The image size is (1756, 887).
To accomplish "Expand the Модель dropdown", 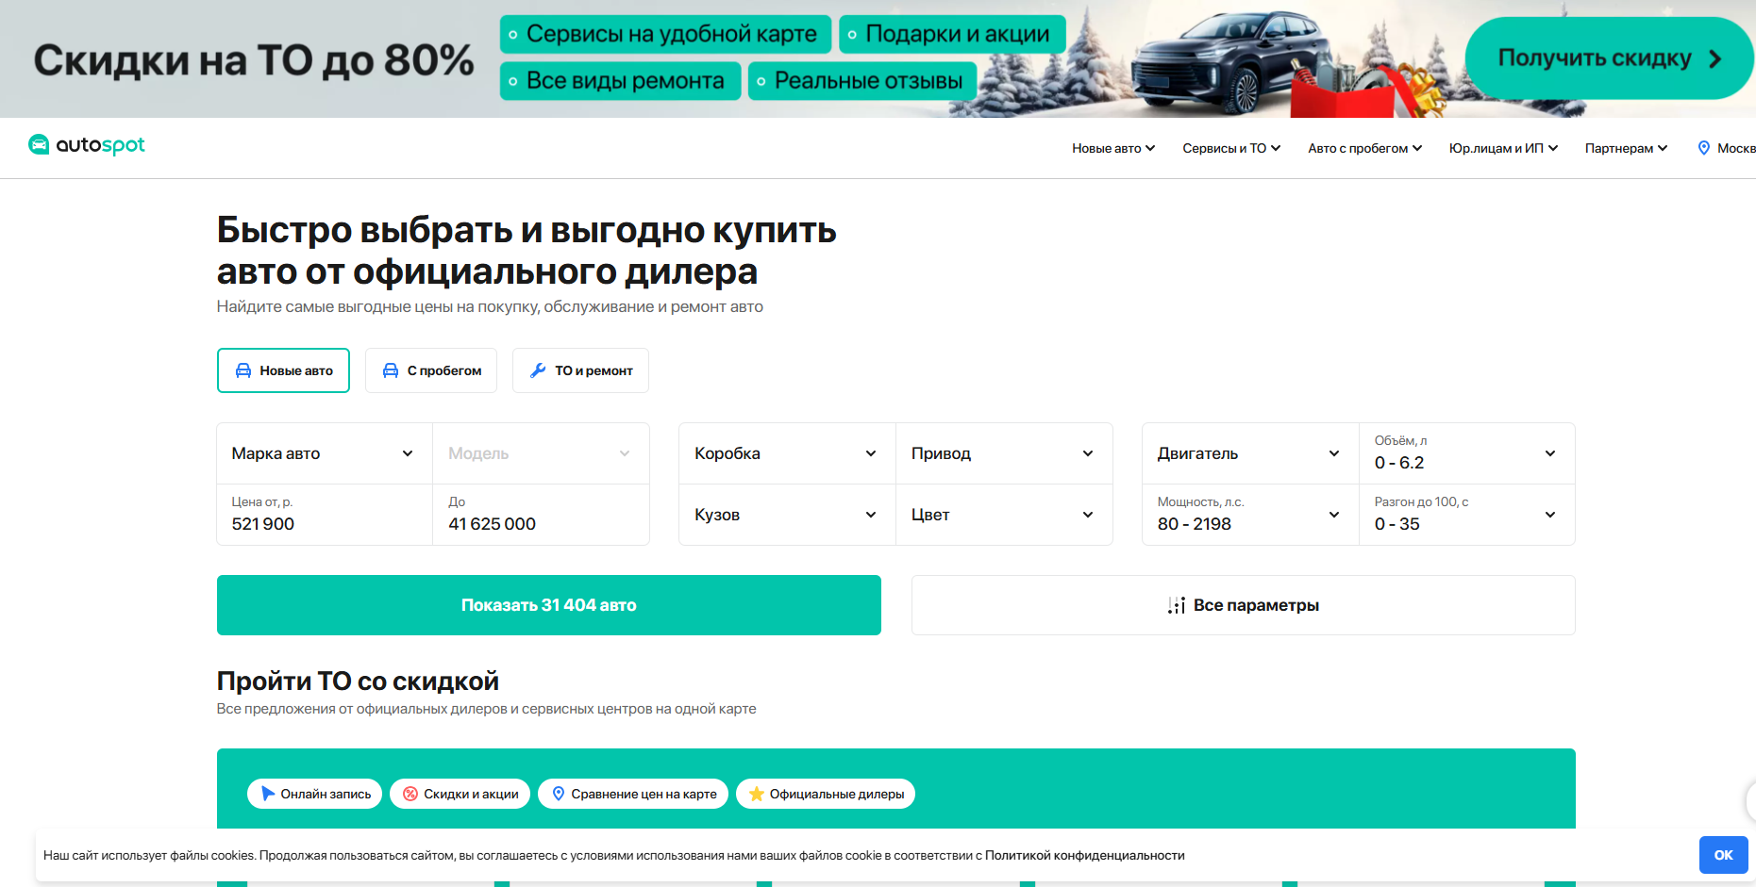I will click(541, 453).
